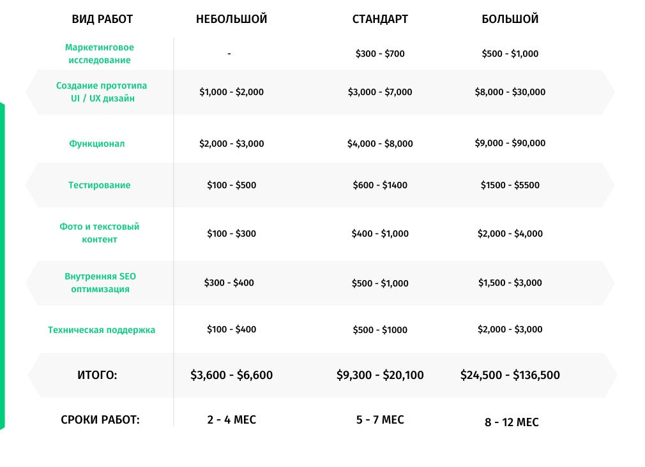The image size is (645, 467).
Task: Click the Тестирование row label
Action: pos(99,185)
